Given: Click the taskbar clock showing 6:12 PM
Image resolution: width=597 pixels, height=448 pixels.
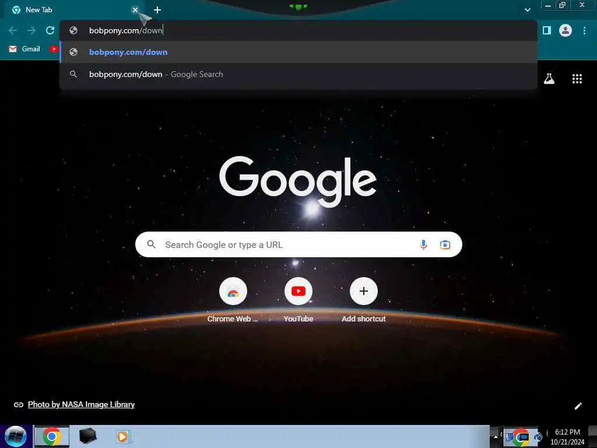Looking at the screenshot, I should click(567, 437).
